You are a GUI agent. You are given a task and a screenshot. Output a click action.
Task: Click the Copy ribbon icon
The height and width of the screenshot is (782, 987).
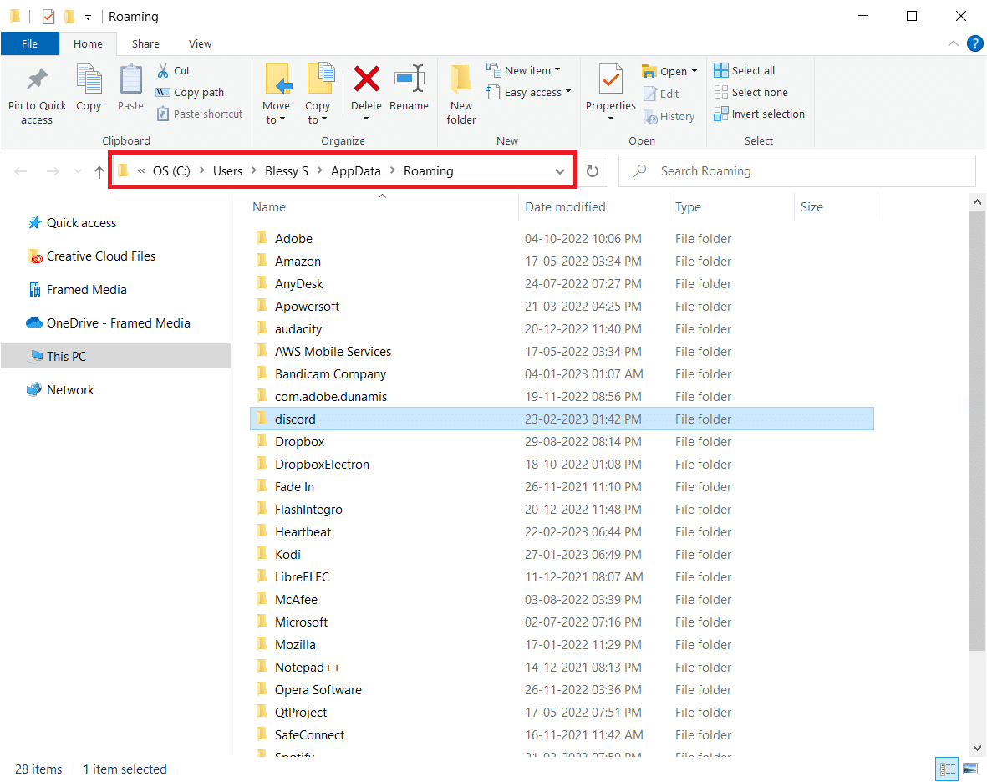[x=89, y=80]
